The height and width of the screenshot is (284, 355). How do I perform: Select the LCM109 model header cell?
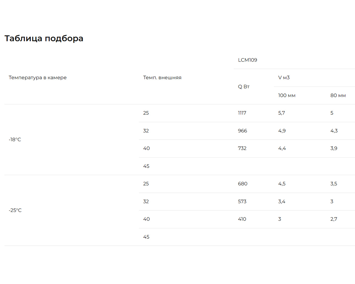coord(247,60)
